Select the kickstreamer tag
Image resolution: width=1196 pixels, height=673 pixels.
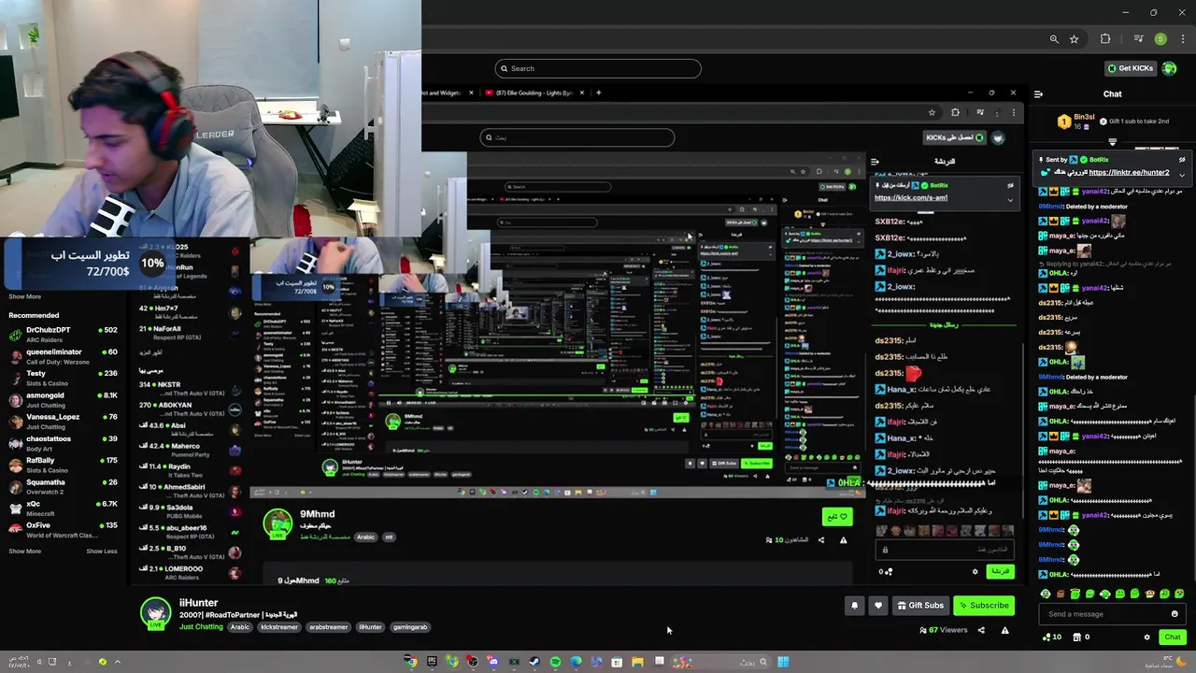[x=279, y=627]
